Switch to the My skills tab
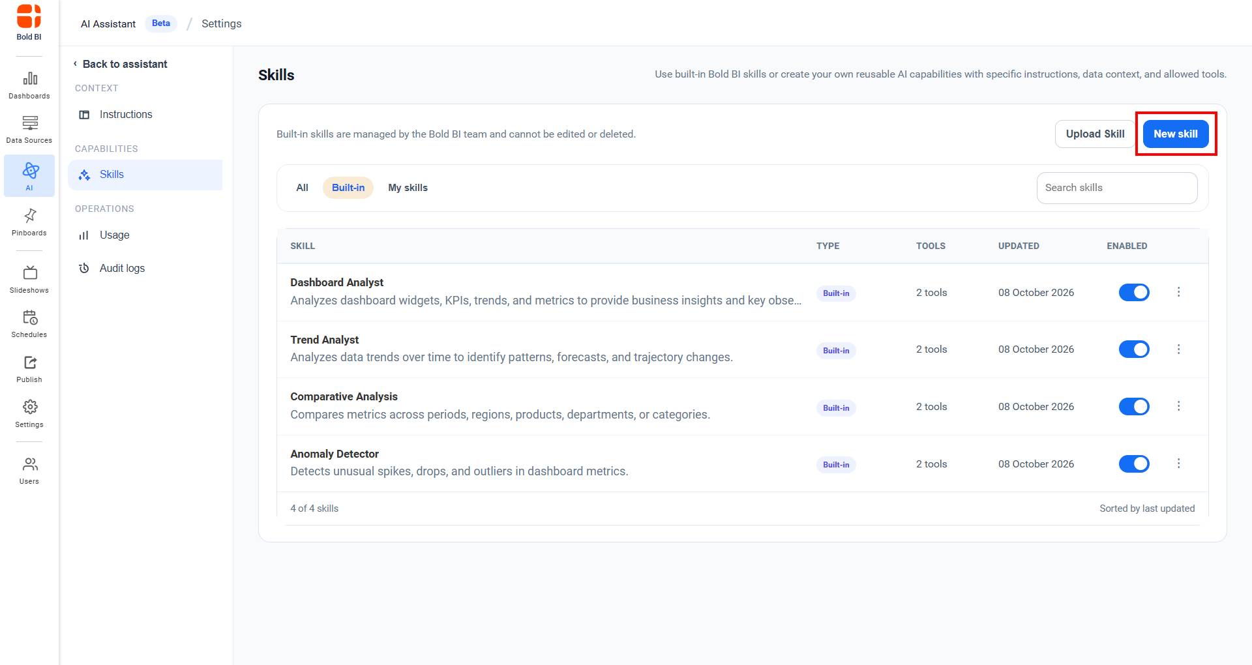This screenshot has width=1252, height=665. (408, 188)
